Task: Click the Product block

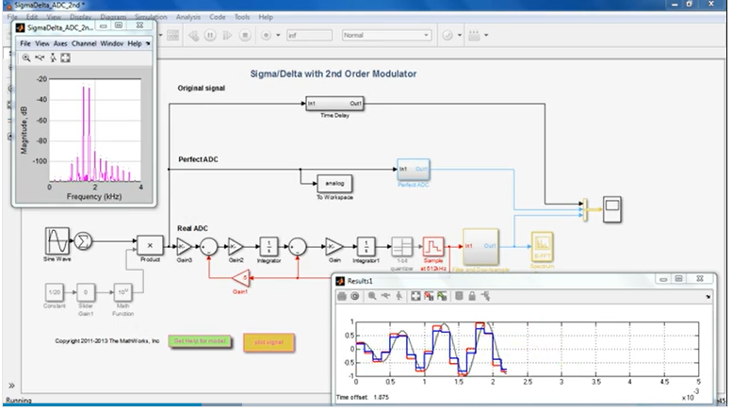Action: pos(149,246)
